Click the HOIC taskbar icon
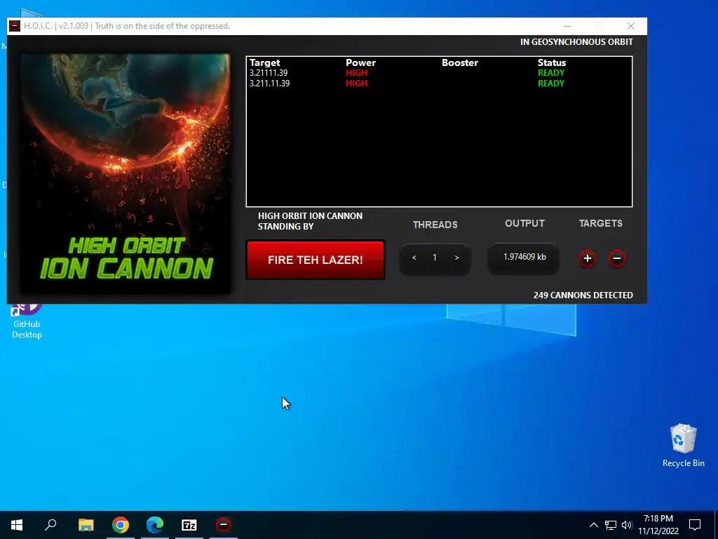Screen dimensions: 718x539 (224, 525)
